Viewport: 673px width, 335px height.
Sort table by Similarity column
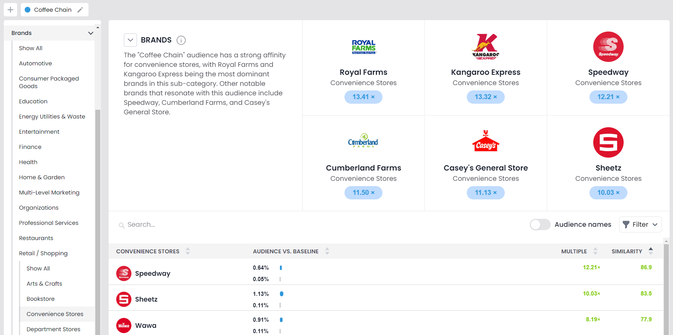click(x=650, y=251)
